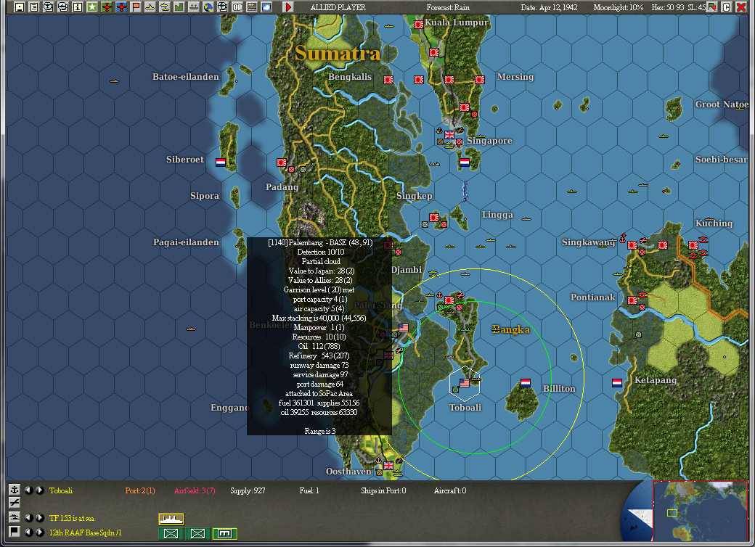
Task: Open the Toboali base name link
Action: click(x=61, y=490)
